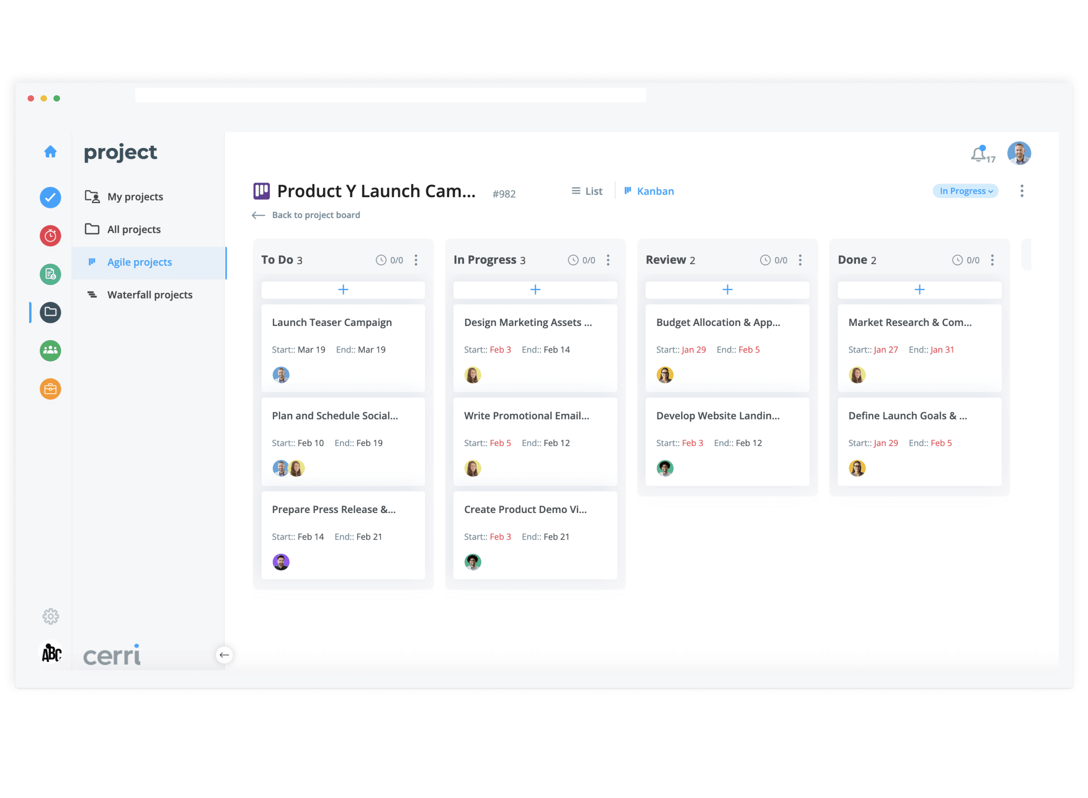Click the home icon in the sidebar

[x=50, y=152]
